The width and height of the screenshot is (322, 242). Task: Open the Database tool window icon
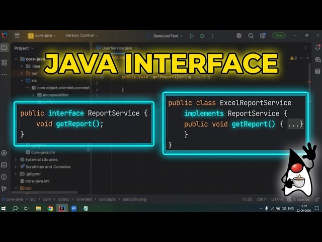tap(317, 72)
